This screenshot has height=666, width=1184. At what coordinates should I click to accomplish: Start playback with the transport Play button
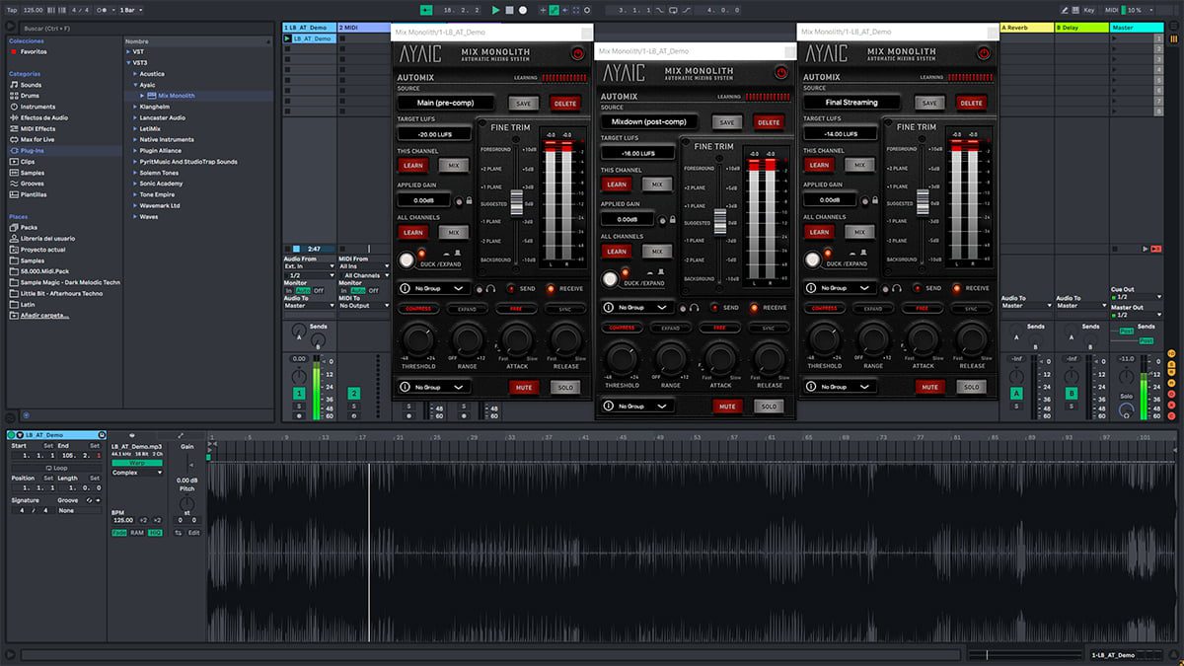(496, 10)
